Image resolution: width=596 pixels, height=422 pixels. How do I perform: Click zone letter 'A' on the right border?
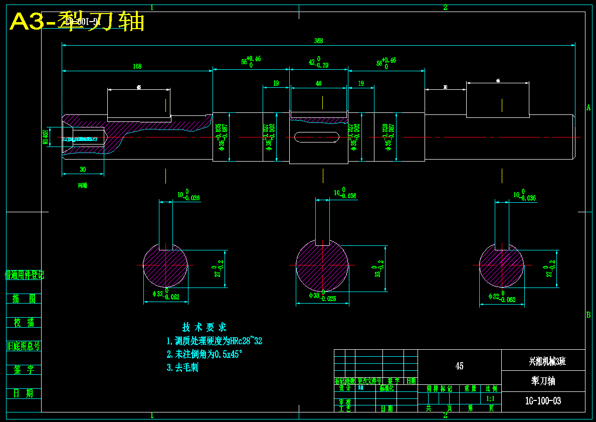click(x=588, y=108)
